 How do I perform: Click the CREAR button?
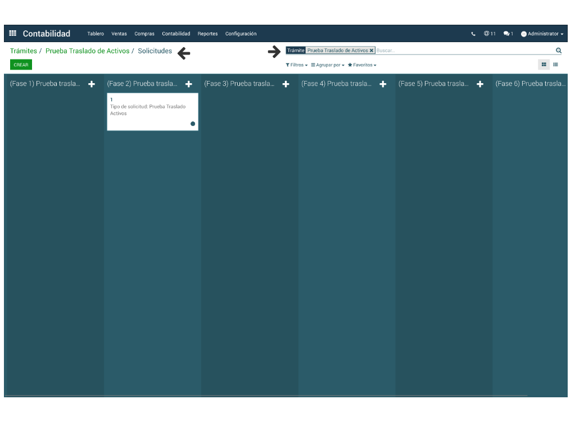click(x=21, y=65)
